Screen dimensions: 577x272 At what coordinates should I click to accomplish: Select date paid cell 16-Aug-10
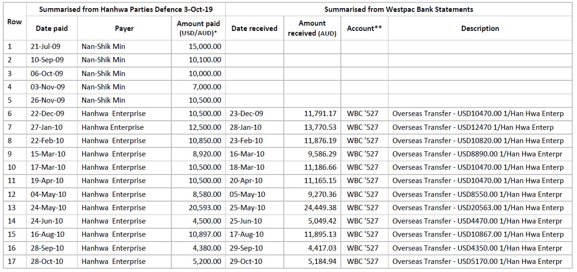point(47,234)
